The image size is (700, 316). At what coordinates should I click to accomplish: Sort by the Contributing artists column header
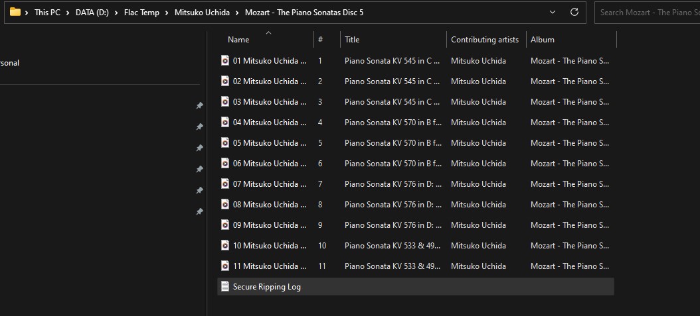click(x=485, y=40)
